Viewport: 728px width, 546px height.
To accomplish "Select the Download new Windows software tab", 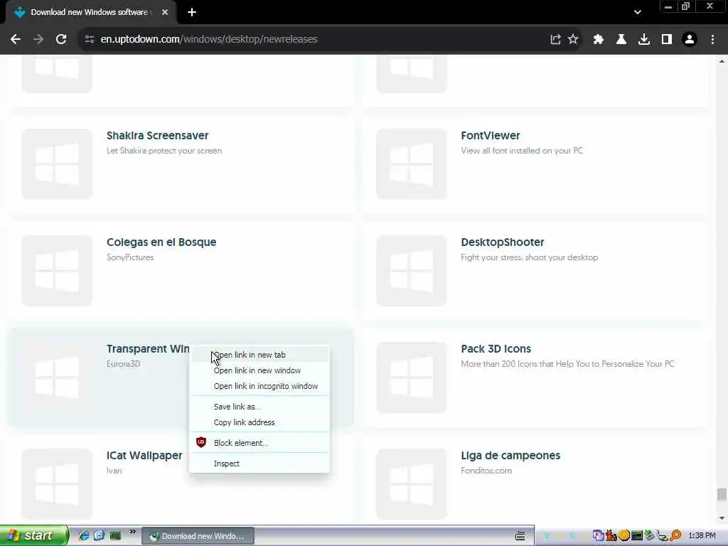I will (90, 13).
